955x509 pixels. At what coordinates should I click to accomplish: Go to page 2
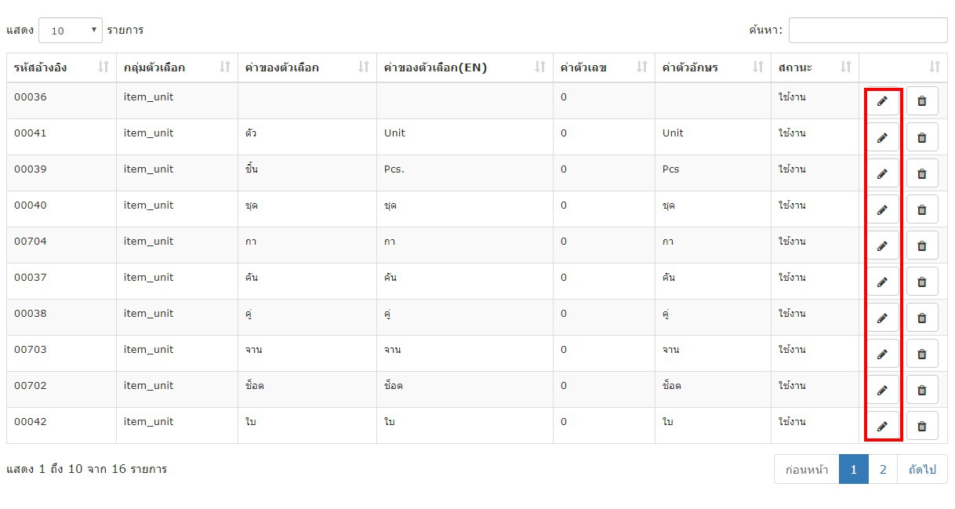click(x=883, y=470)
